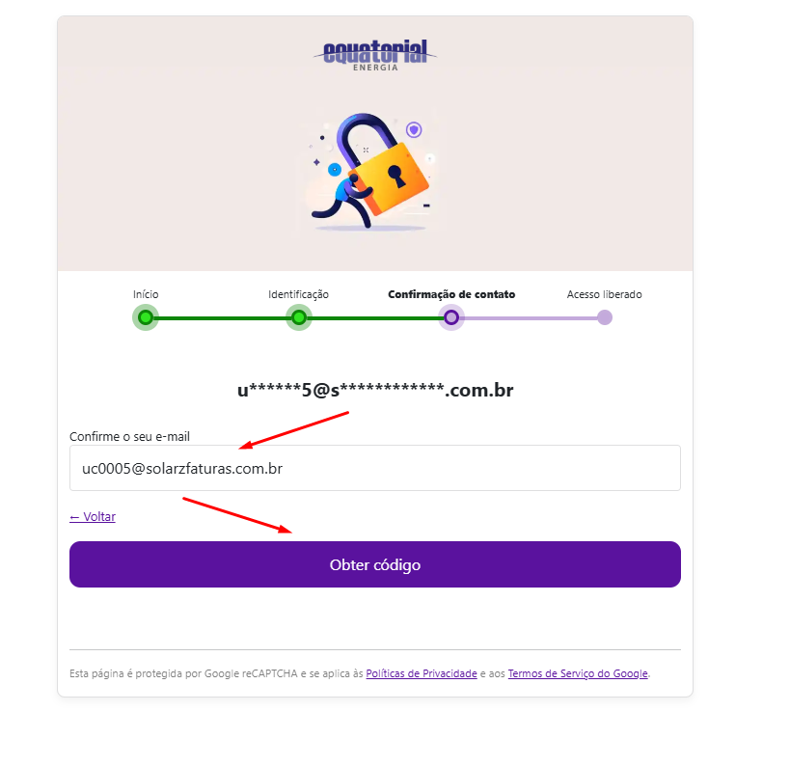Click the purple shield badge in illustration
The height and width of the screenshot is (766, 790).
click(x=414, y=130)
